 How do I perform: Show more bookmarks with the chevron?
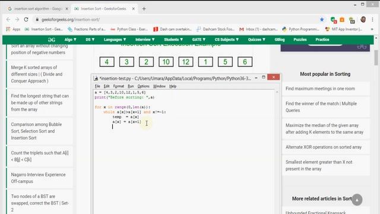click(372, 29)
